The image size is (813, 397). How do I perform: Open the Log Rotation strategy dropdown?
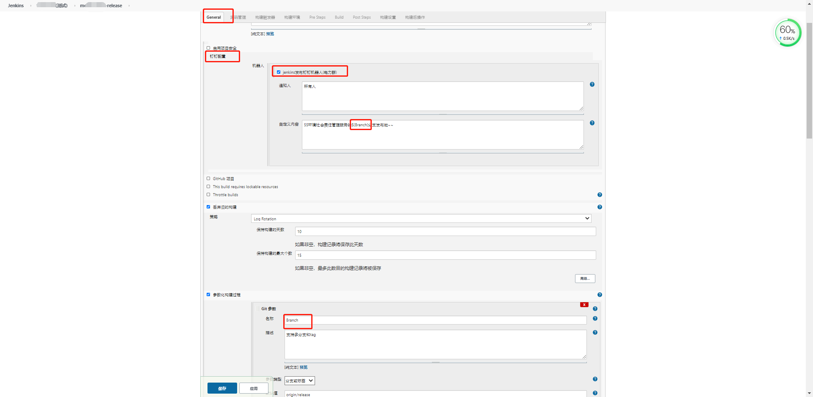click(421, 219)
